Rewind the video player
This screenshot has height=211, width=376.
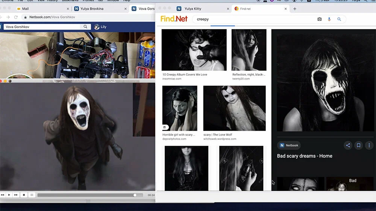[x=2, y=195]
